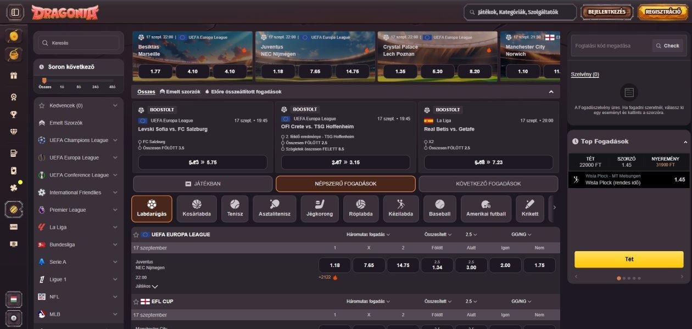This screenshot has width=692, height=329.
Task: Open the trophy tournaments icon in sidebar
Action: point(14,115)
